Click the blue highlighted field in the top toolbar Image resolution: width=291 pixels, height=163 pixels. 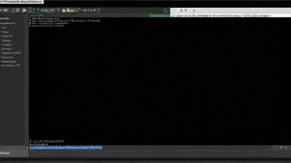[48, 10]
